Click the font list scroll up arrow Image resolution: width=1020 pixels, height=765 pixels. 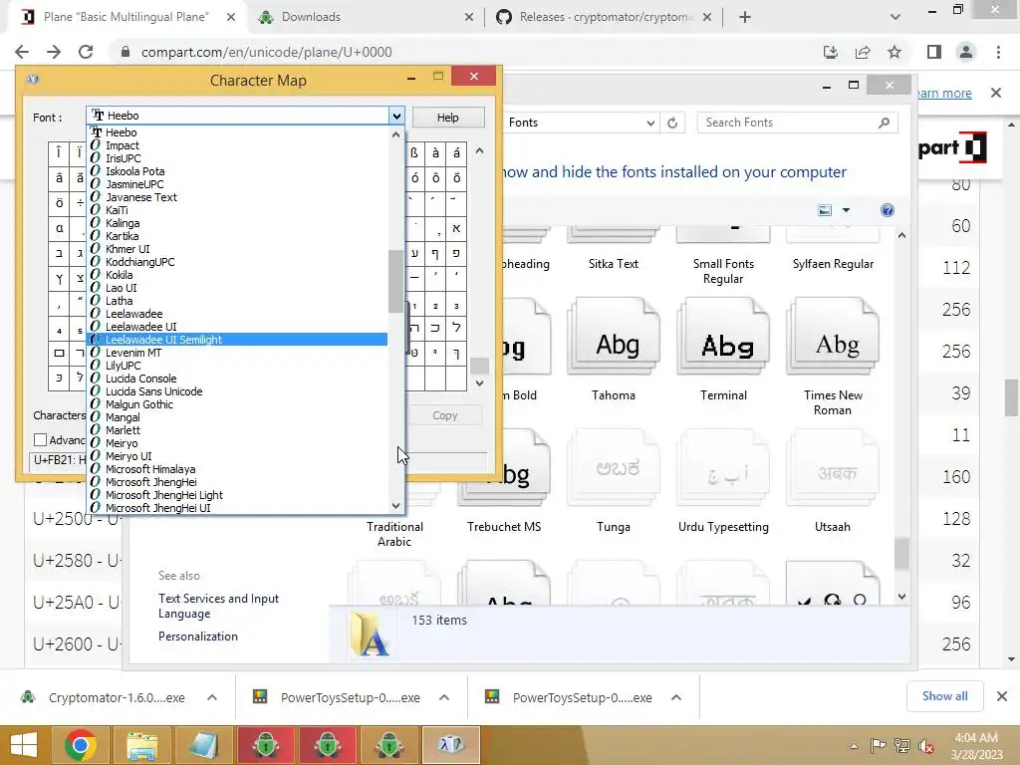click(x=396, y=134)
